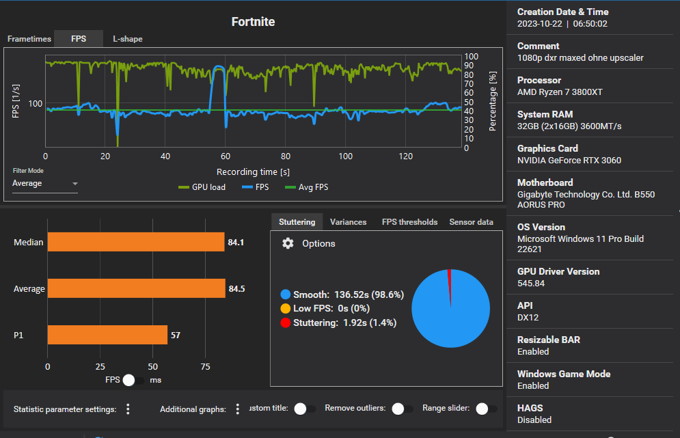Click the P1 value 57
The image size is (680, 438).
[x=176, y=335]
